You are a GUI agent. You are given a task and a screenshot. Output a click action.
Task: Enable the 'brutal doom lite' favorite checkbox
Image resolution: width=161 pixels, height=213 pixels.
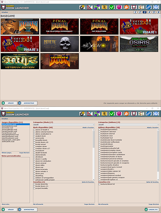(x=34, y=184)
